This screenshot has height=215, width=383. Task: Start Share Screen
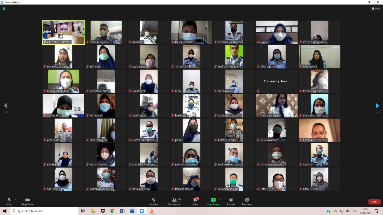tap(213, 201)
